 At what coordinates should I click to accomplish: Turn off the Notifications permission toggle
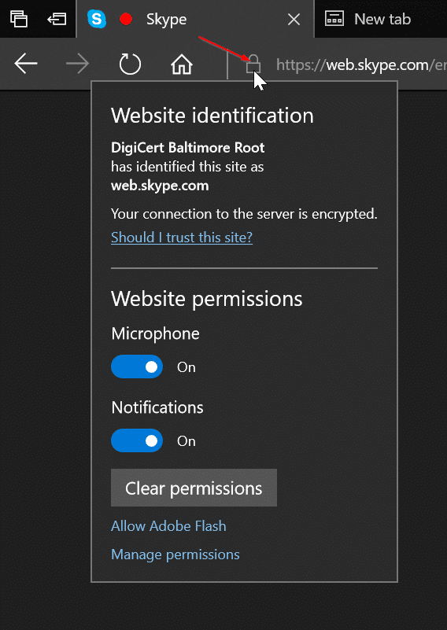pos(137,440)
